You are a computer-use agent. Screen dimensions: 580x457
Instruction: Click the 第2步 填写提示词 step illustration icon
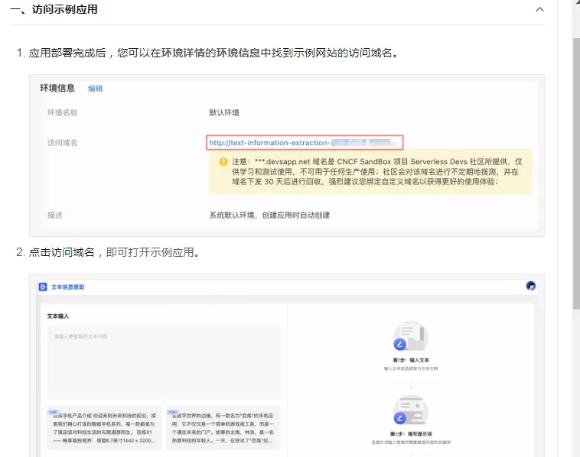pyautogui.click(x=410, y=410)
